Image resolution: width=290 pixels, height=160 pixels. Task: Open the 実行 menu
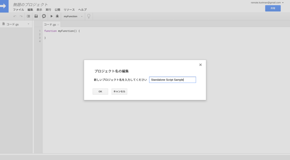click(48, 10)
